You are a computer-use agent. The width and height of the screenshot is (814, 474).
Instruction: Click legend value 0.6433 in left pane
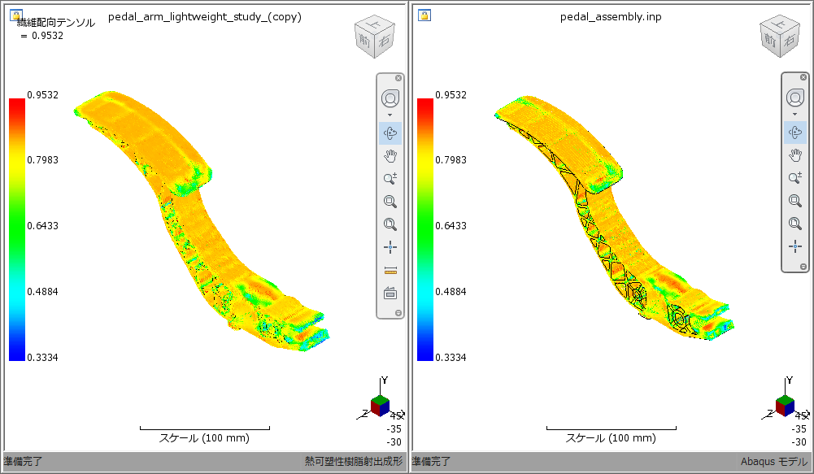point(42,226)
